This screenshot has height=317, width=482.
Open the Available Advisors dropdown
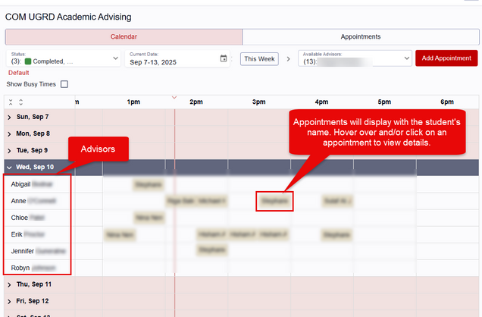(x=355, y=58)
